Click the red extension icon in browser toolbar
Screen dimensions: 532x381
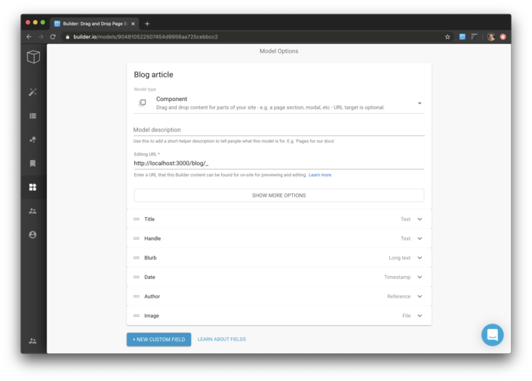503,37
